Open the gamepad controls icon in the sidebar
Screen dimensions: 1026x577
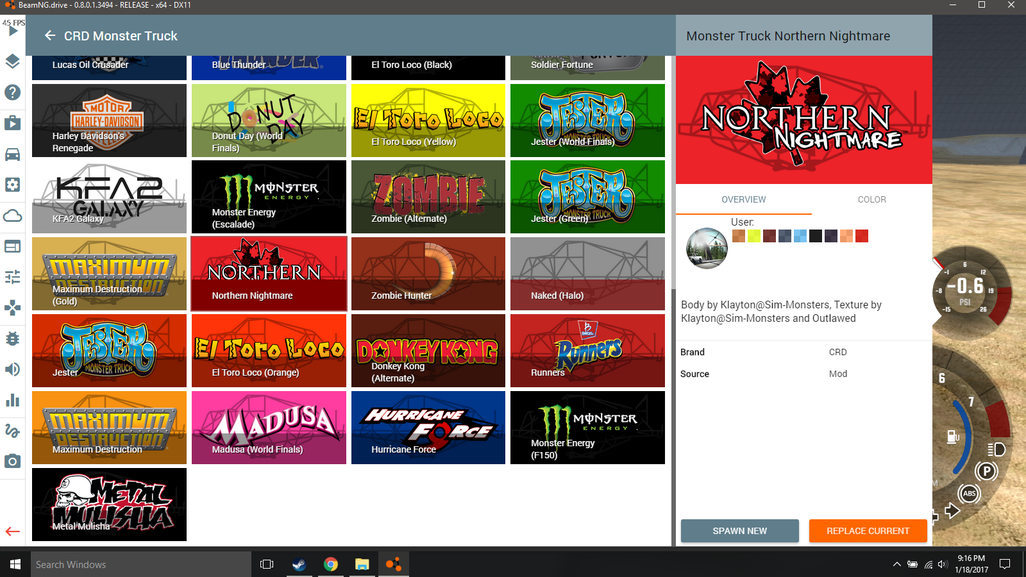click(x=13, y=308)
